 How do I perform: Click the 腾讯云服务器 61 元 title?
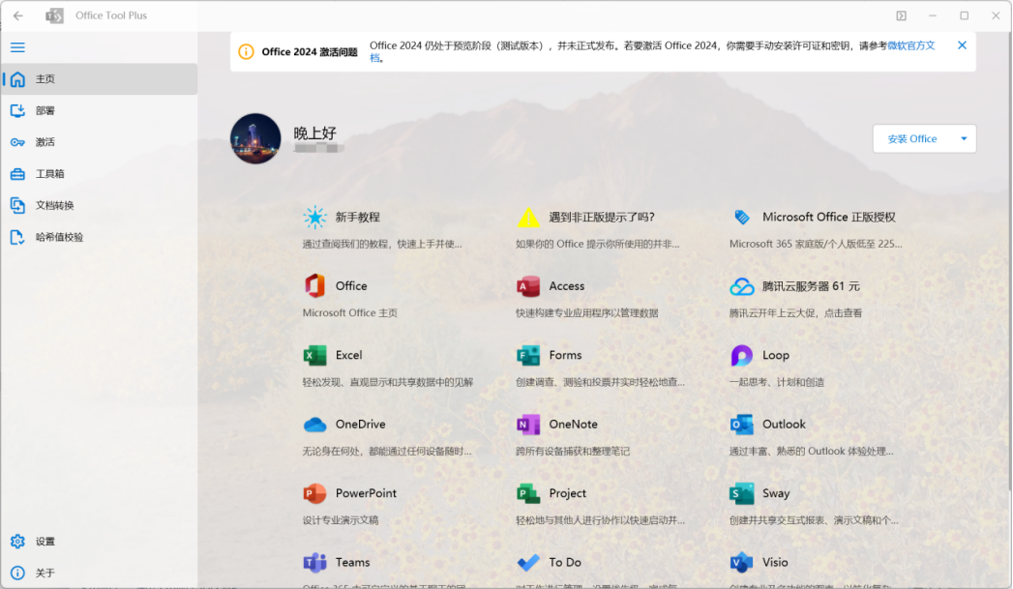pyautogui.click(x=812, y=286)
